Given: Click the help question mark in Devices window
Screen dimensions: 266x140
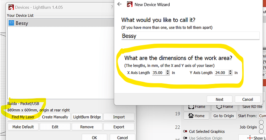Looking at the screenshot, I should pyautogui.click(x=112, y=7).
